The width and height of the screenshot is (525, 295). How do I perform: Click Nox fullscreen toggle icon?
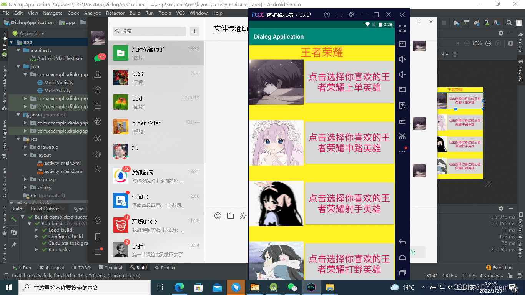point(402,28)
